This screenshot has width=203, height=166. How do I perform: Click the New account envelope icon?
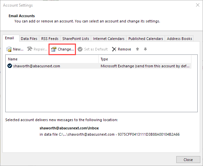pos(9,49)
